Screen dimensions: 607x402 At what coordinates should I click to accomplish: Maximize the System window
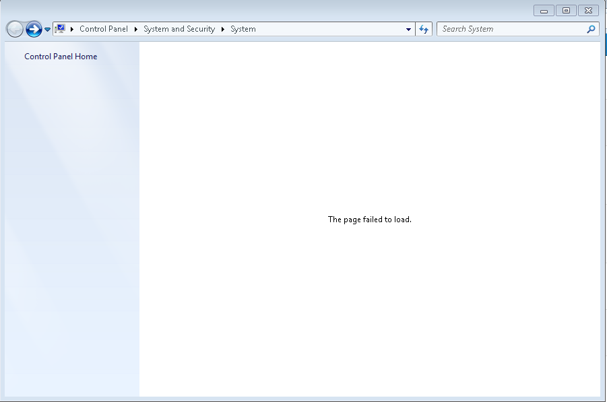coord(566,11)
